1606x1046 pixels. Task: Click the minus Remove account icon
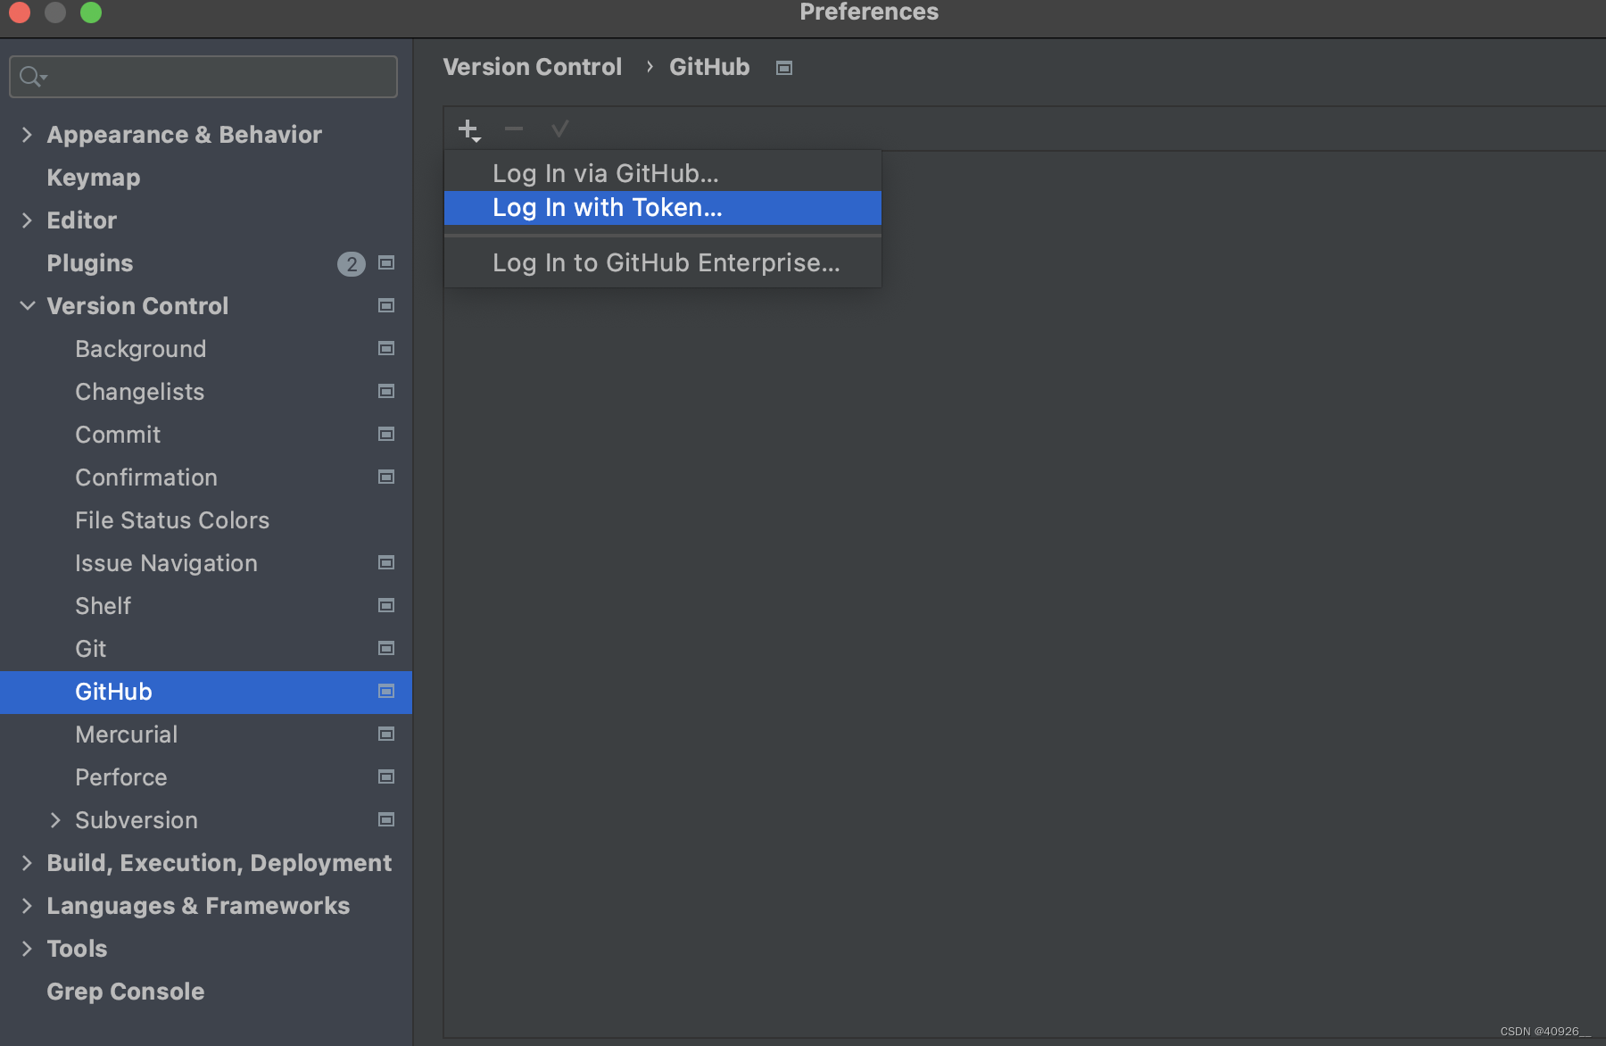tap(514, 129)
